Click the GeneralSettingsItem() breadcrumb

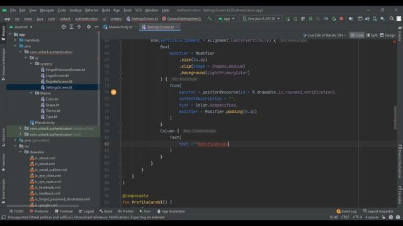(181, 19)
